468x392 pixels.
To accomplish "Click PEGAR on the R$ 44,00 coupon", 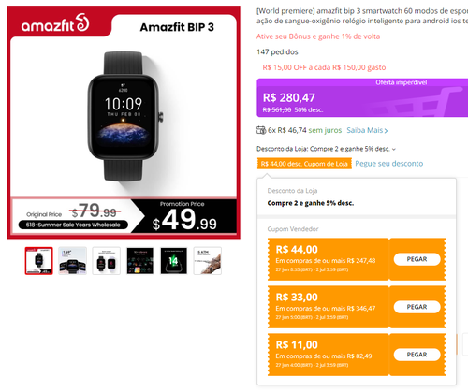I will pos(417,259).
